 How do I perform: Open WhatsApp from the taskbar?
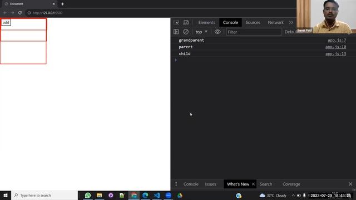click(88, 195)
